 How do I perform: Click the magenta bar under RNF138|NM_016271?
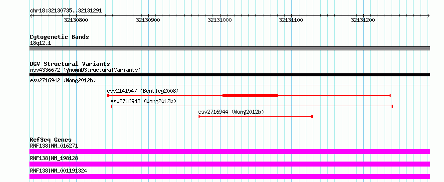229,152
